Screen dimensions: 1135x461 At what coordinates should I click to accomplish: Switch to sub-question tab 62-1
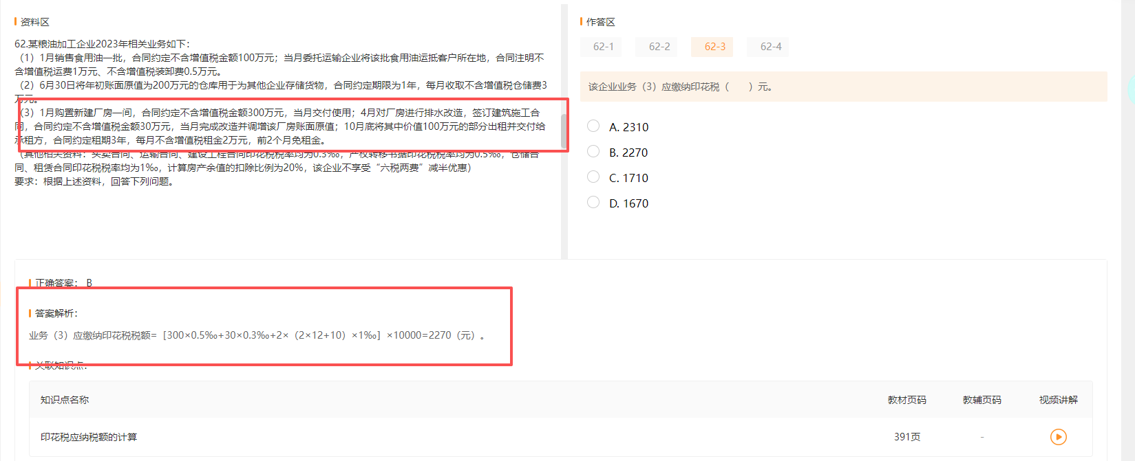(603, 47)
